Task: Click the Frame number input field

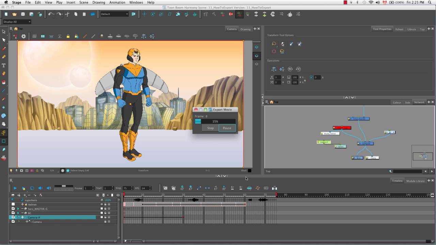Action: pos(88,188)
